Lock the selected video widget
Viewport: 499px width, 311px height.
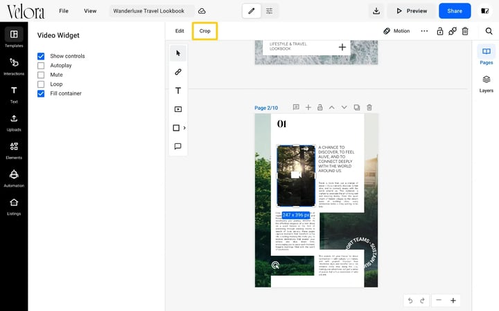(440, 31)
